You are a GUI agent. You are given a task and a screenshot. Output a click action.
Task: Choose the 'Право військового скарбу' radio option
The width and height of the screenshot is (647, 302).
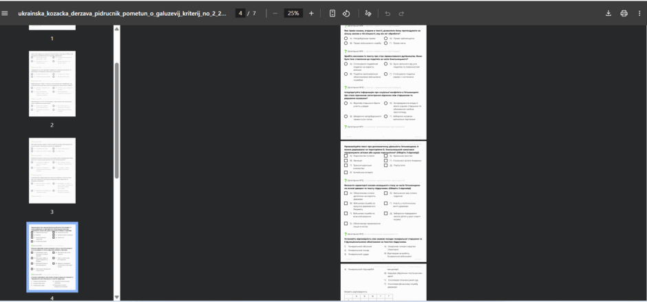(346, 43)
